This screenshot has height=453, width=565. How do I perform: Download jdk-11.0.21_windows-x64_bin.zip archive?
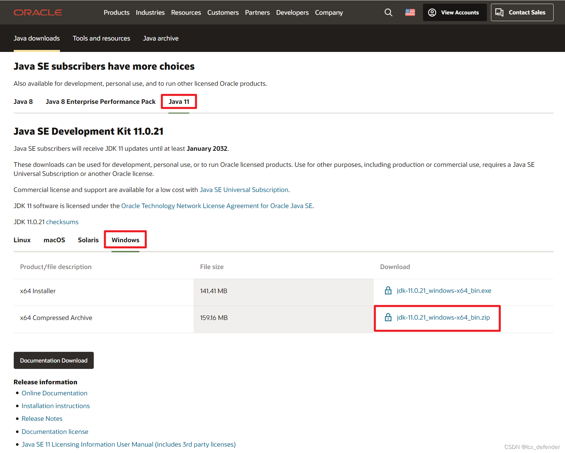[443, 317]
